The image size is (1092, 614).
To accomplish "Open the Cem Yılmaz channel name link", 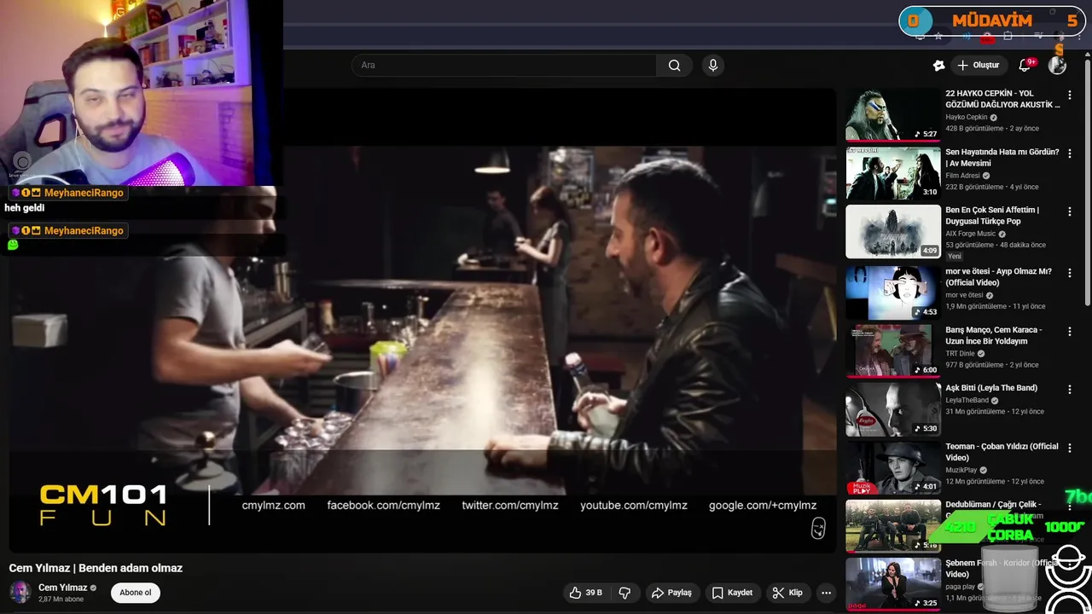I will pyautogui.click(x=63, y=588).
